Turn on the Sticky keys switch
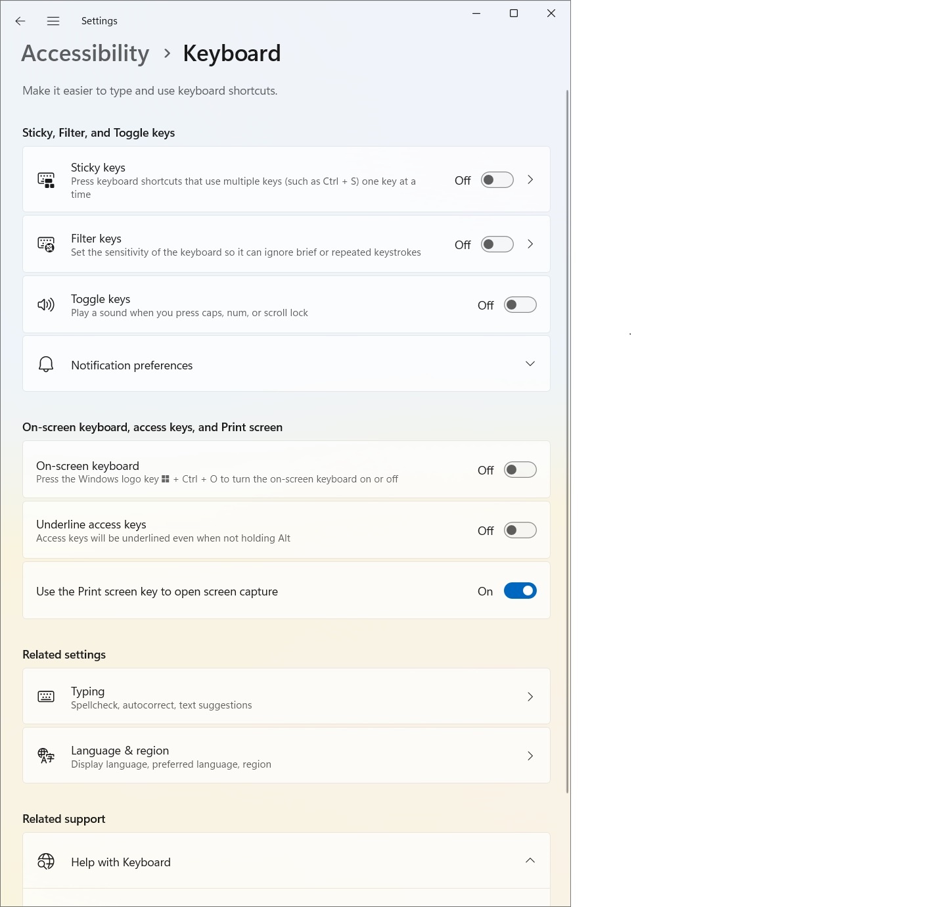Viewport: 933px width, 907px height. tap(497, 180)
